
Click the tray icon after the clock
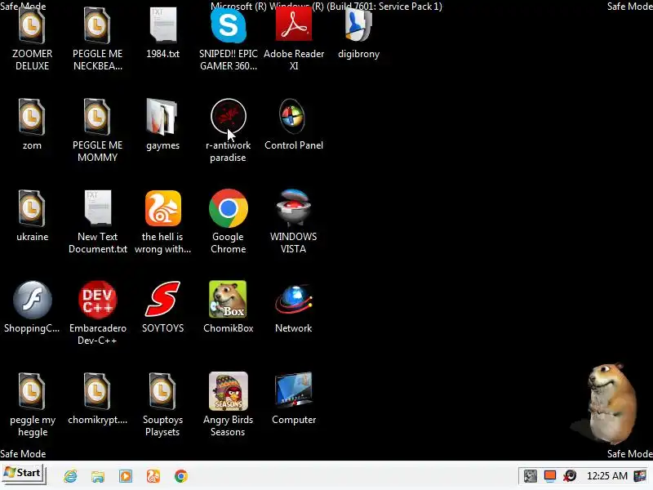coord(640,476)
